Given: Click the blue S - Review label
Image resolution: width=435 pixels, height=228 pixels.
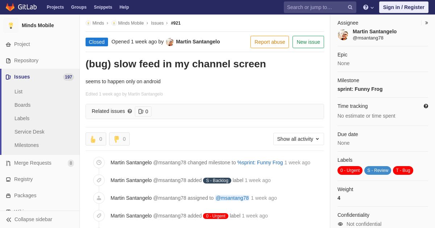Looking at the screenshot, I should 378,170.
